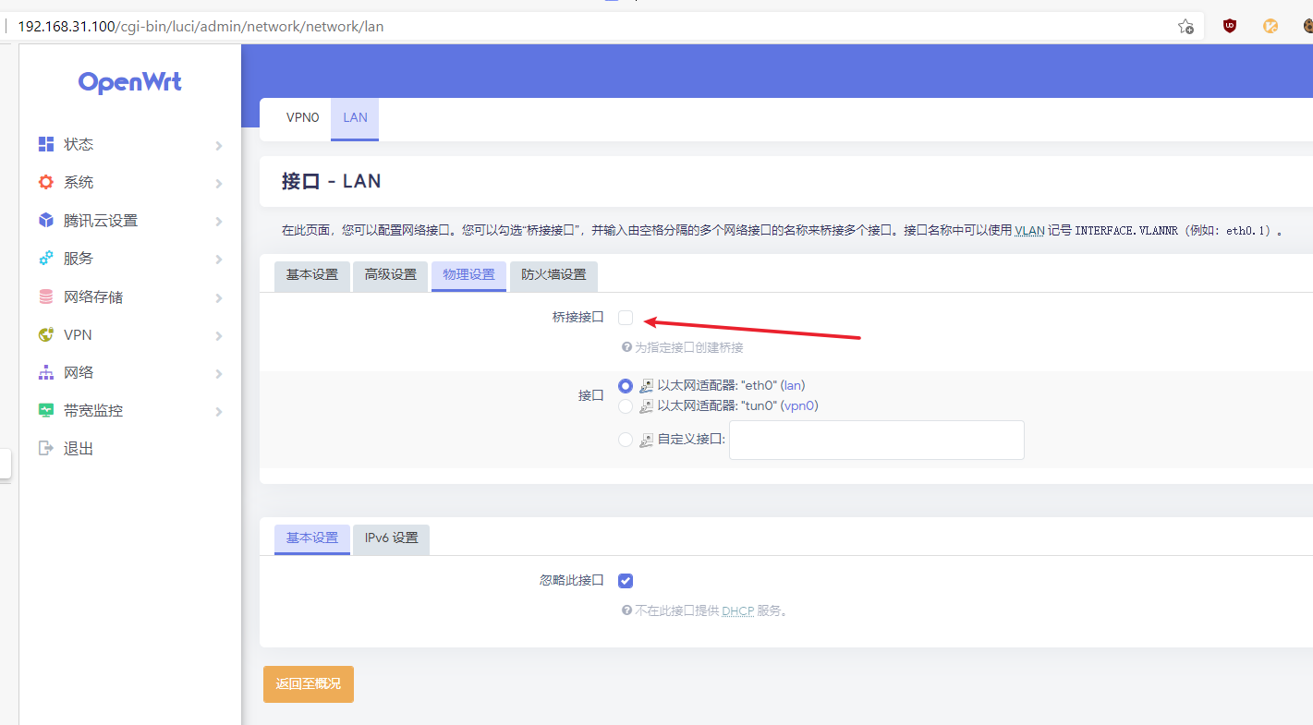The width and height of the screenshot is (1313, 725).
Task: Click the 网络存储 storage icon
Action: (46, 296)
